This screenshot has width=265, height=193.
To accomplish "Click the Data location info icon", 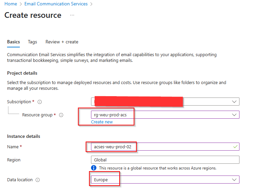I will [38, 180].
